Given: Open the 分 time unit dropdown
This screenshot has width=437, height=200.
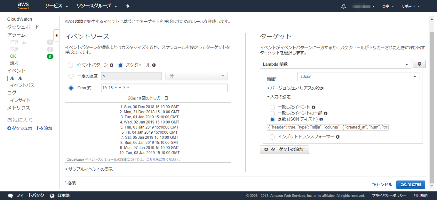Looking at the screenshot, I should tap(196, 76).
